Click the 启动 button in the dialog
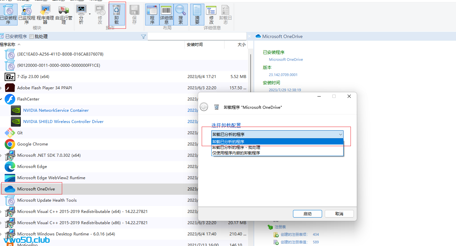The height and width of the screenshot is (246, 456). pos(307,214)
